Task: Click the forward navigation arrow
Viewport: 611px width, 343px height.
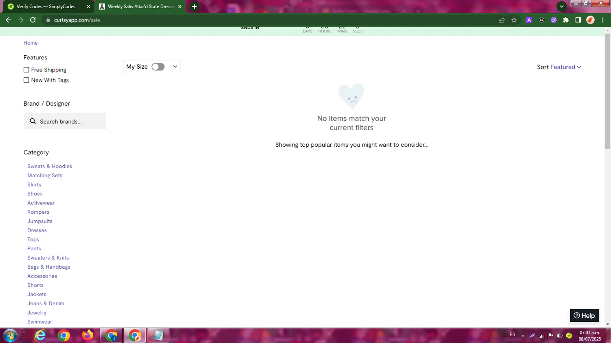Action: (20, 20)
